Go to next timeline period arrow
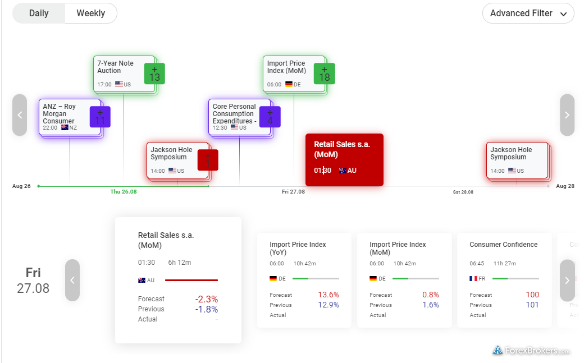 [x=567, y=115]
